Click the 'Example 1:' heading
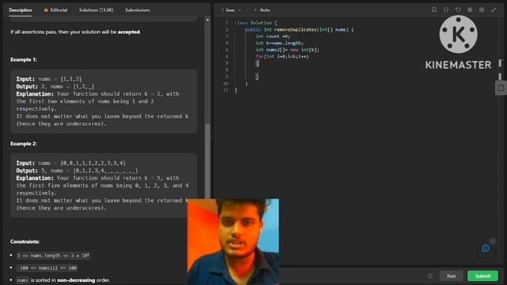 [x=24, y=59]
